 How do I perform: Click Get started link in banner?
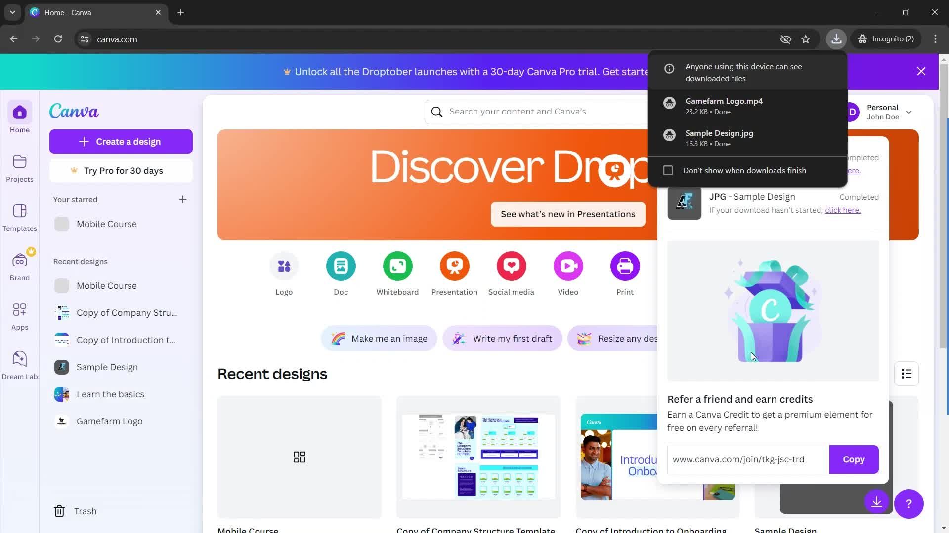(625, 72)
